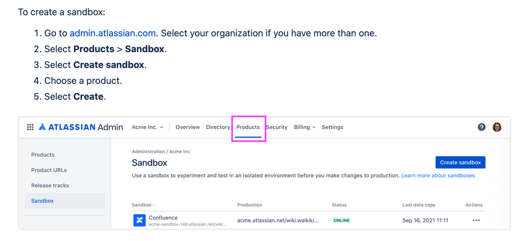Screen dimensions: 532x241
Task: Switch to the Directory tab
Action: [218, 127]
